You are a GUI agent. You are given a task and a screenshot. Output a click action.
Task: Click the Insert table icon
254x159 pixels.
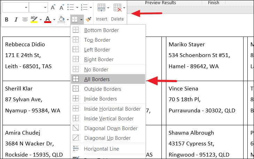click(x=101, y=8)
